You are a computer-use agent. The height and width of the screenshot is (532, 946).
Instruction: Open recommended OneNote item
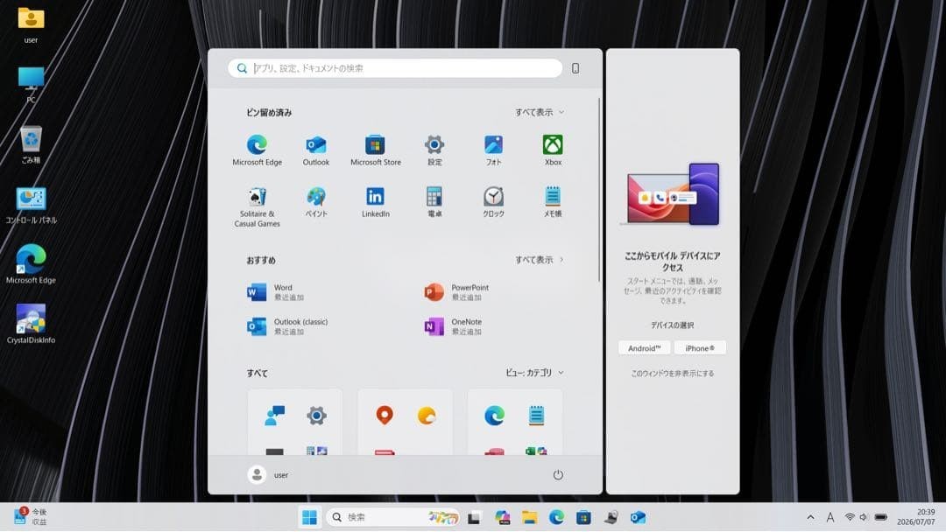click(x=453, y=326)
